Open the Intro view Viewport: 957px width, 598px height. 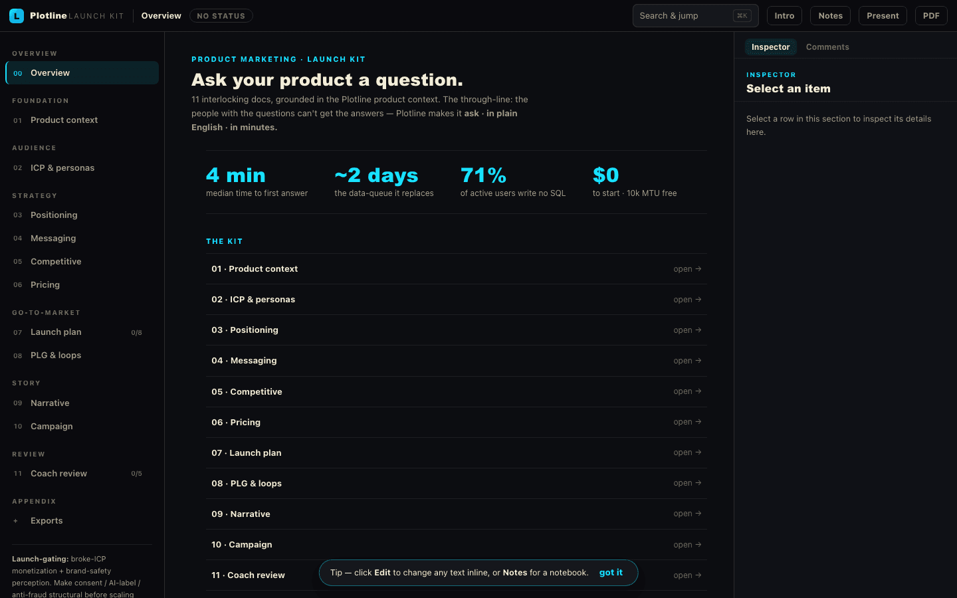click(784, 16)
